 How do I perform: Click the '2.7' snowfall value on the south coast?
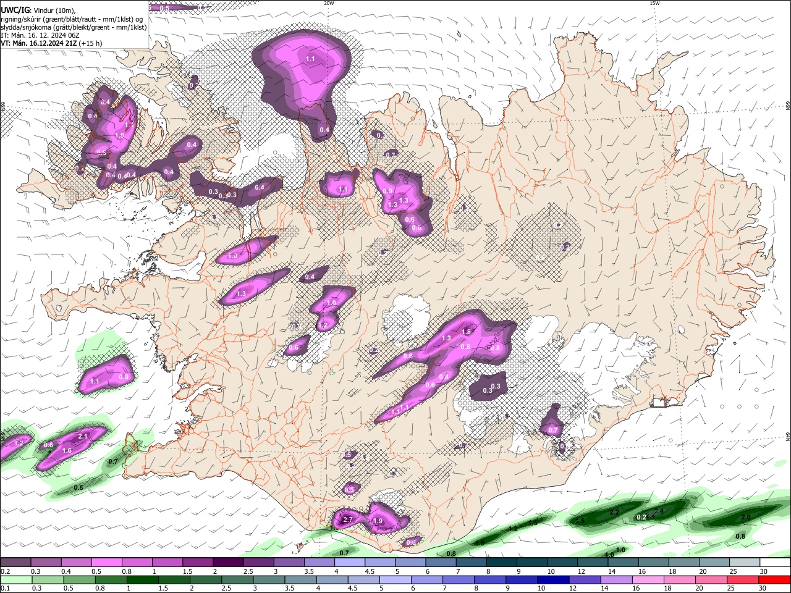point(347,519)
